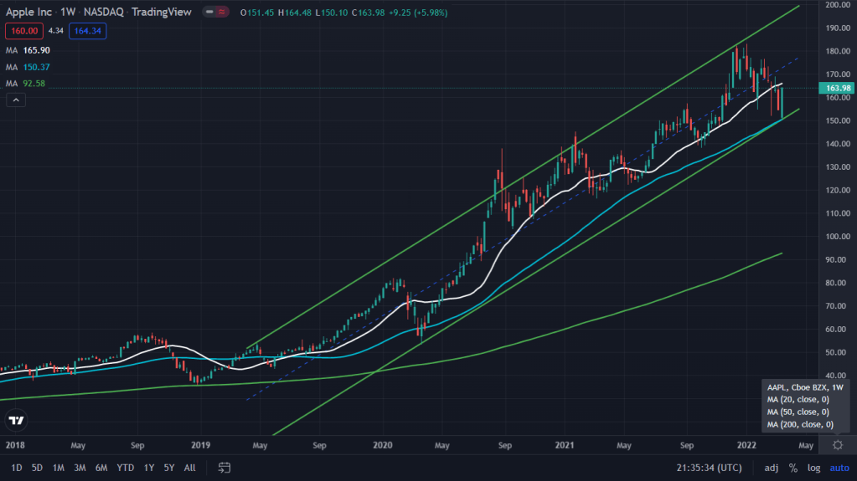Toggle log scale mode
Viewport: 857px width, 481px height.
813,467
